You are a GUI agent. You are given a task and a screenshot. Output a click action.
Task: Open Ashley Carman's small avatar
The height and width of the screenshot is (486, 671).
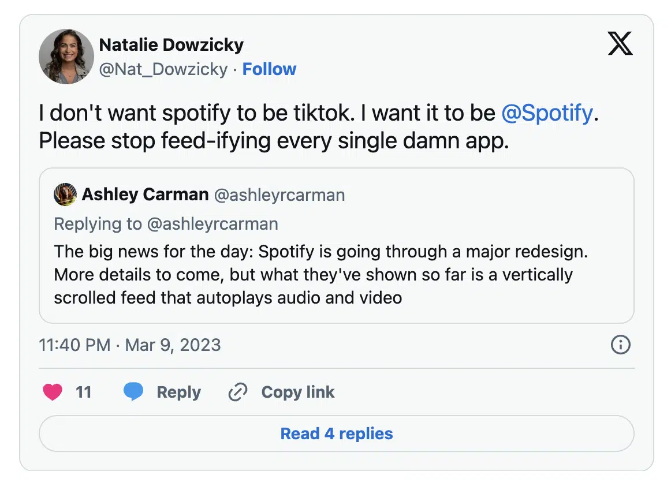[x=65, y=195]
